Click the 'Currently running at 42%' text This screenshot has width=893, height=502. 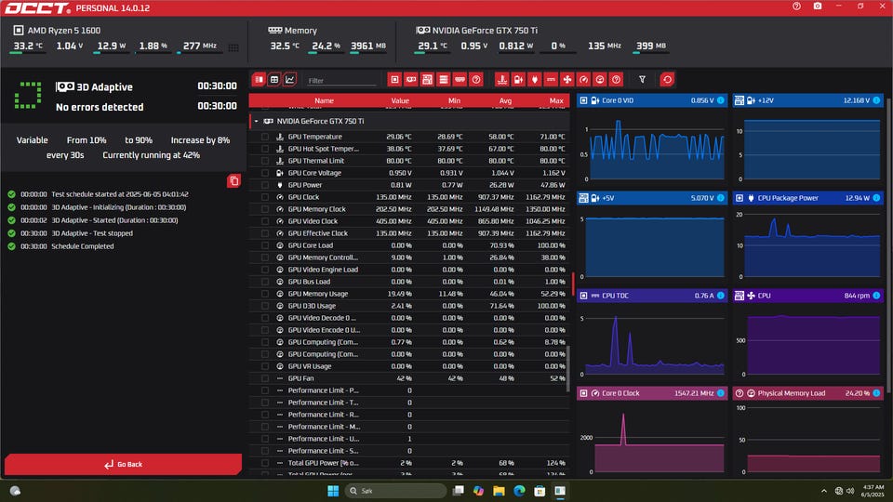pos(151,155)
